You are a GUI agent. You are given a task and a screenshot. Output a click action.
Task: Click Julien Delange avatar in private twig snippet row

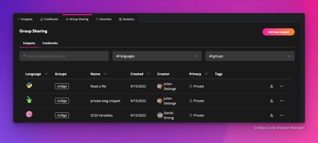[160, 101]
